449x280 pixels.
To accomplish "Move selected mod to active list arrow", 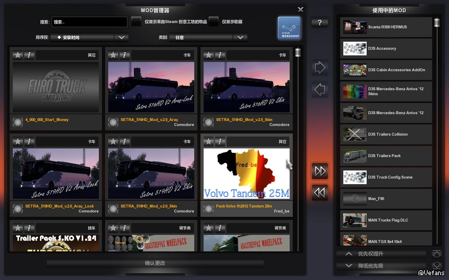I will point(320,68).
